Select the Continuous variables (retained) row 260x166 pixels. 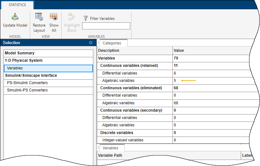click(129, 66)
